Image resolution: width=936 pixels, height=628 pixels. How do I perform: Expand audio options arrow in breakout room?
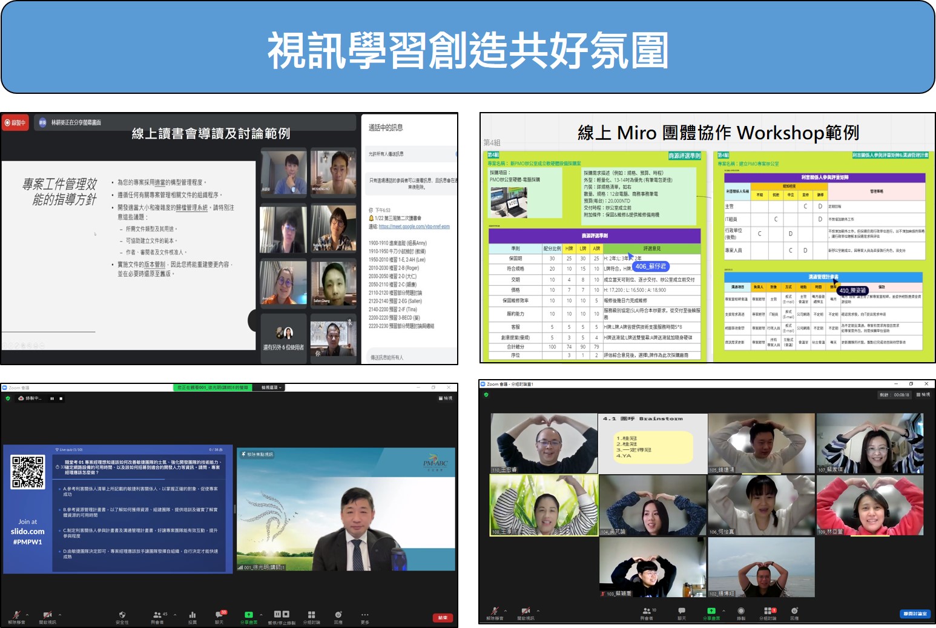coord(506,610)
